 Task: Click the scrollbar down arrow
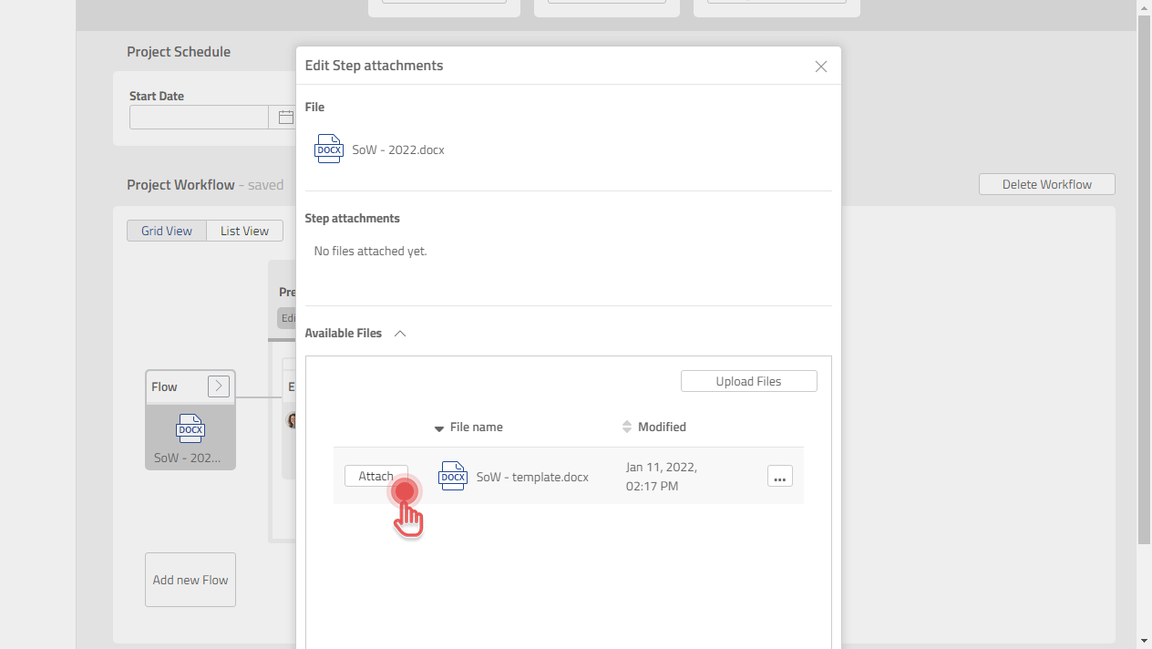coord(1144,641)
